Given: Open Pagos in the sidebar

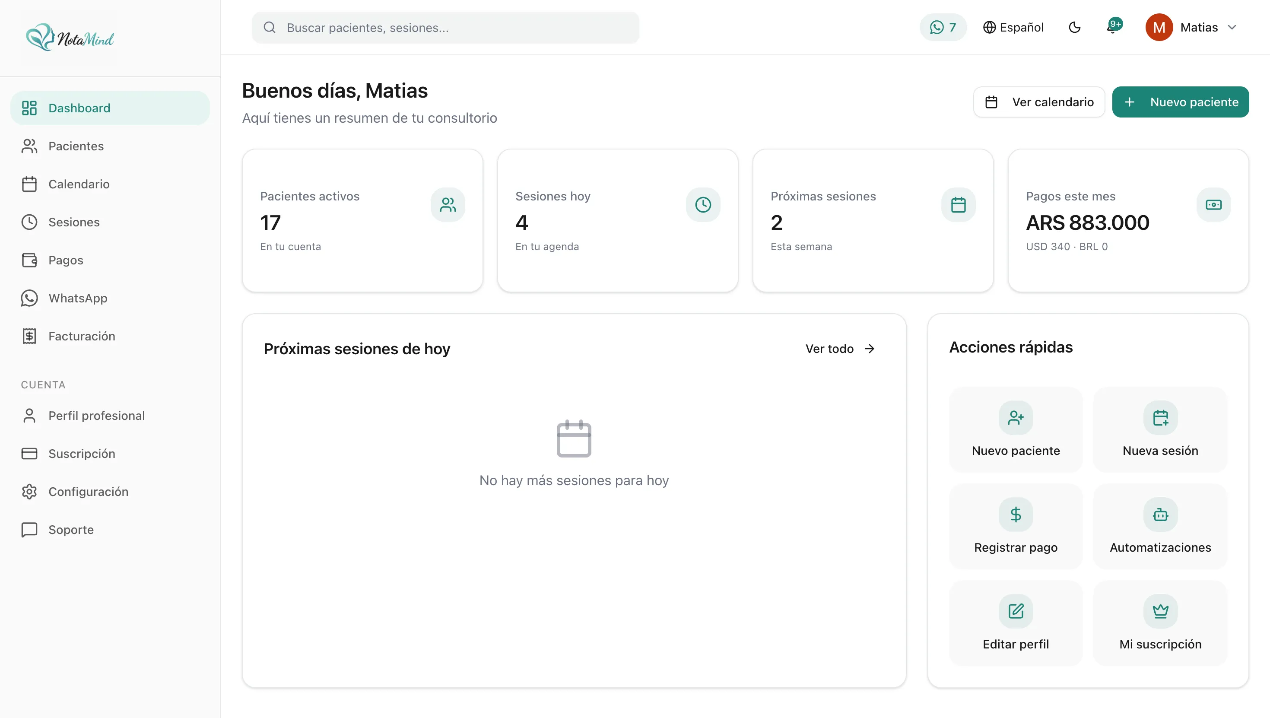Looking at the screenshot, I should click(x=110, y=260).
